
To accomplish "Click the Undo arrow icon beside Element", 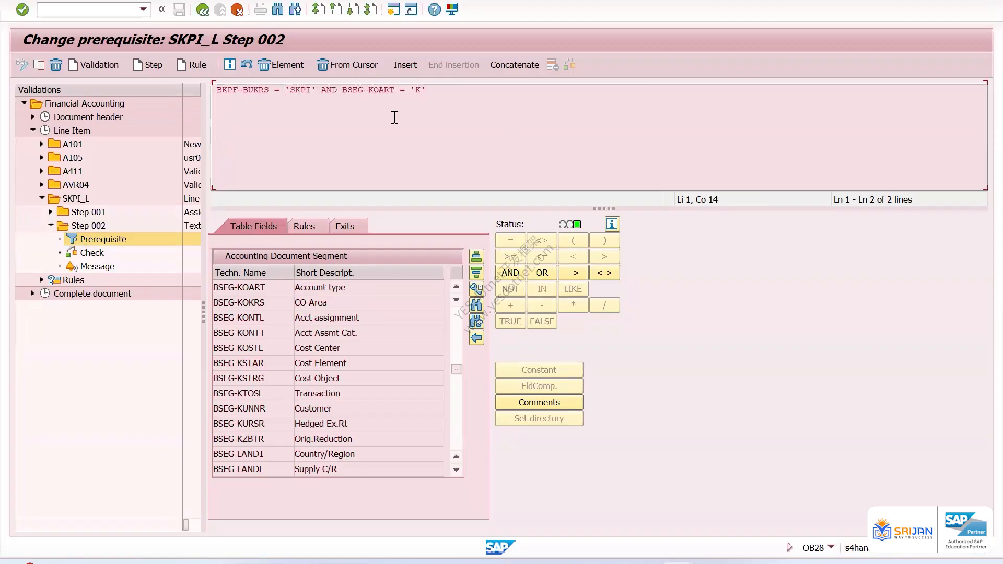I will tap(246, 64).
